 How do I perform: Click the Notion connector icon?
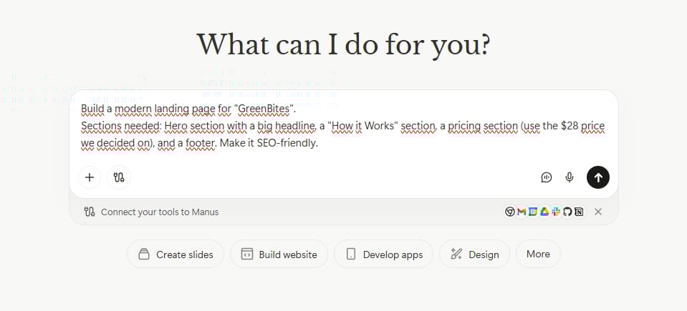[x=580, y=212]
